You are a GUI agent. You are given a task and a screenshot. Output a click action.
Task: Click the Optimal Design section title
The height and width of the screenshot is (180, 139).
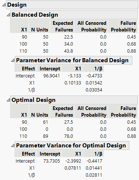pyautogui.click(x=33, y=100)
